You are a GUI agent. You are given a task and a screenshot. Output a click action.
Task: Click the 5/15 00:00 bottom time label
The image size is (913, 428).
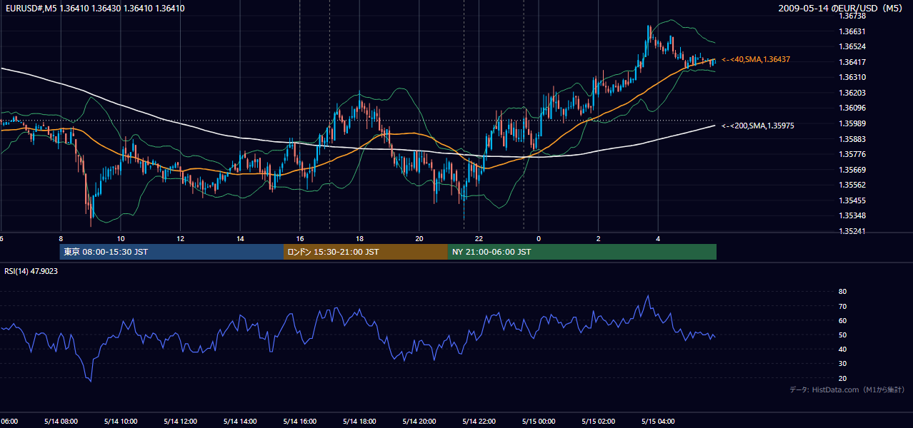coord(538,422)
